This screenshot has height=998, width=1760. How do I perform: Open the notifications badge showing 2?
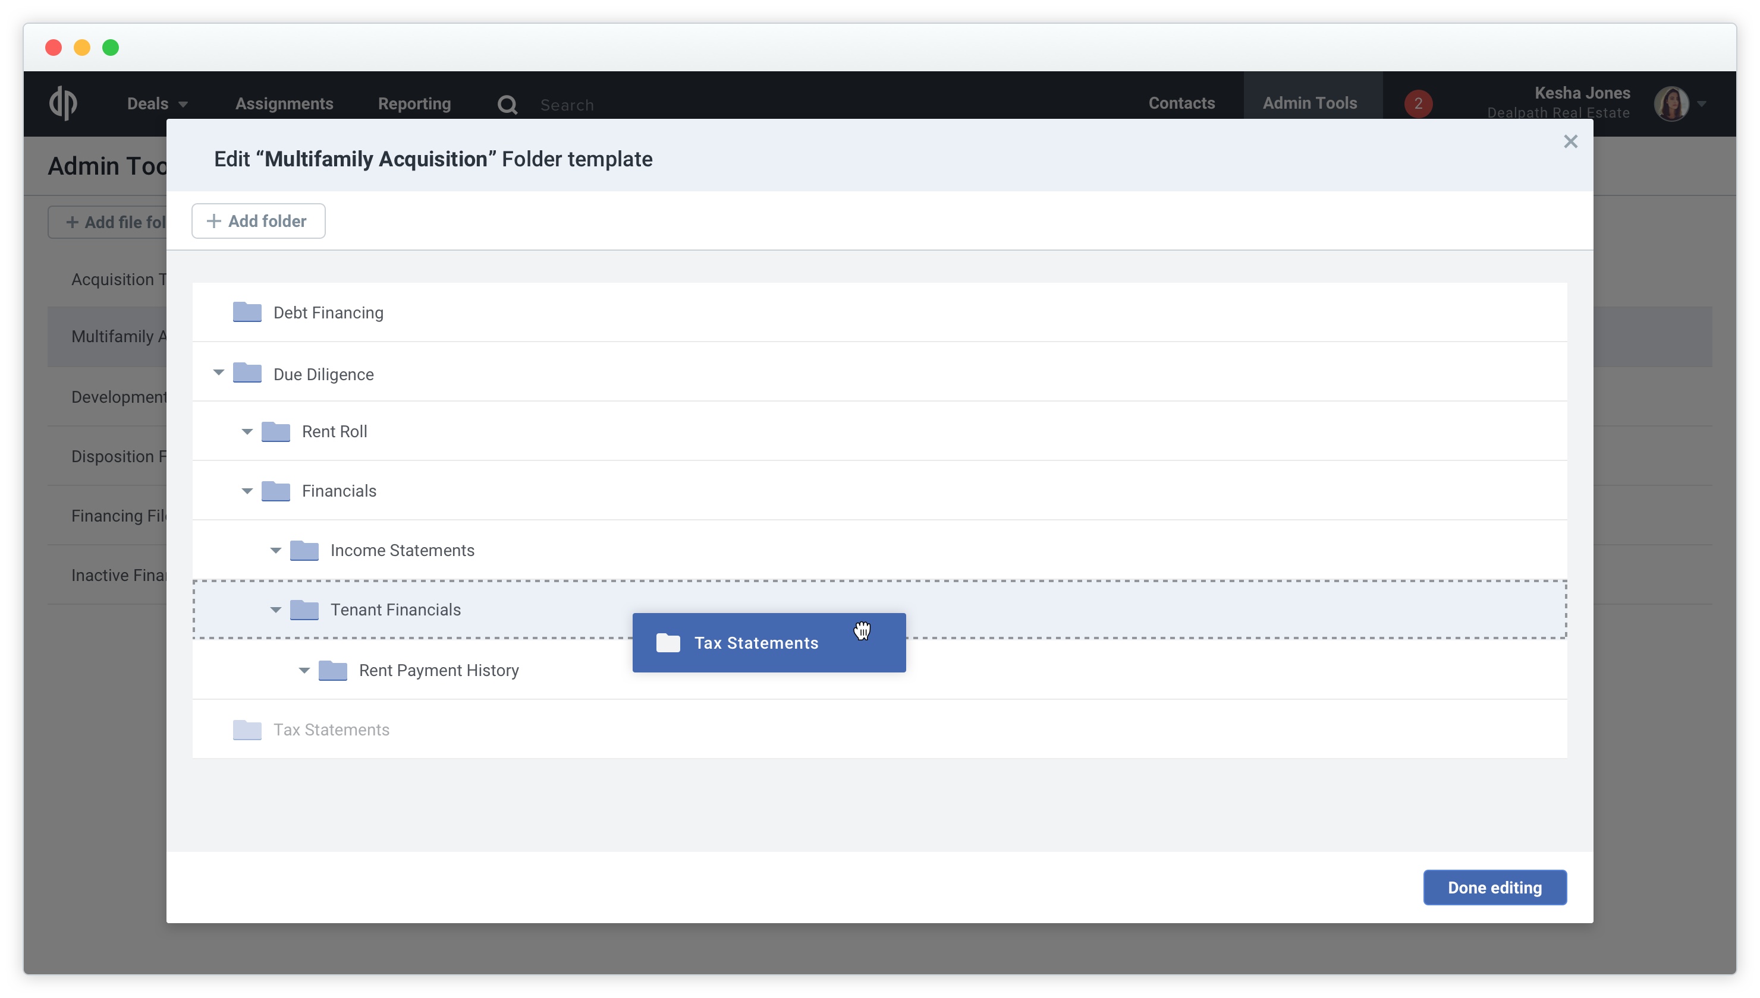tap(1418, 103)
